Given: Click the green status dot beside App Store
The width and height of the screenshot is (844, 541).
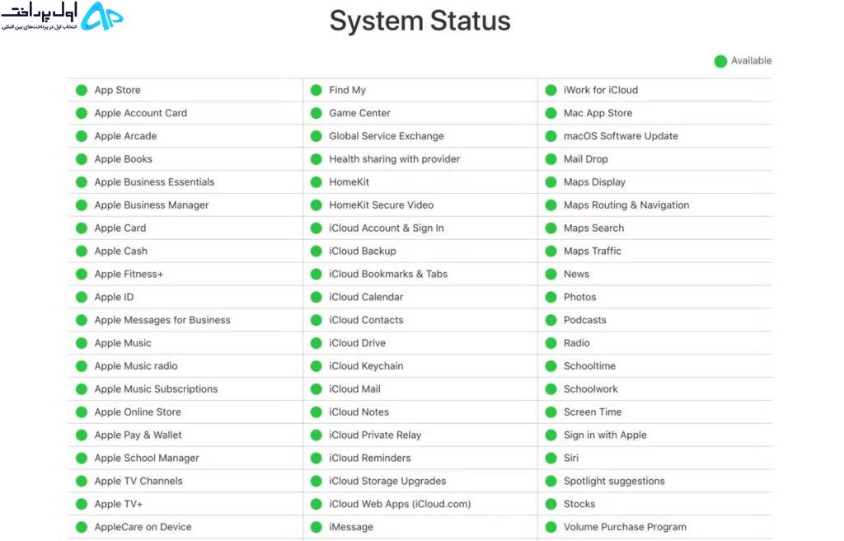Looking at the screenshot, I should click(82, 90).
